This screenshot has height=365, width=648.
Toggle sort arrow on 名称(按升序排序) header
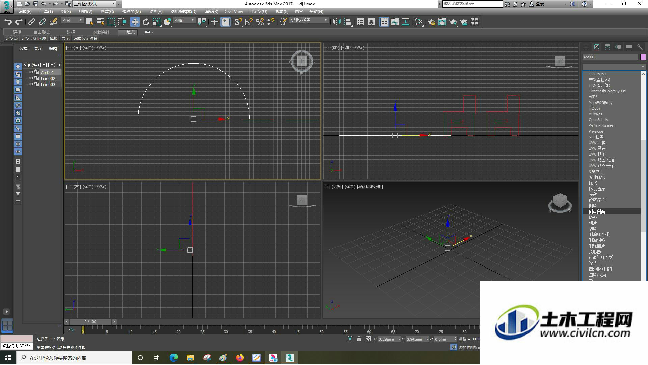click(x=59, y=65)
